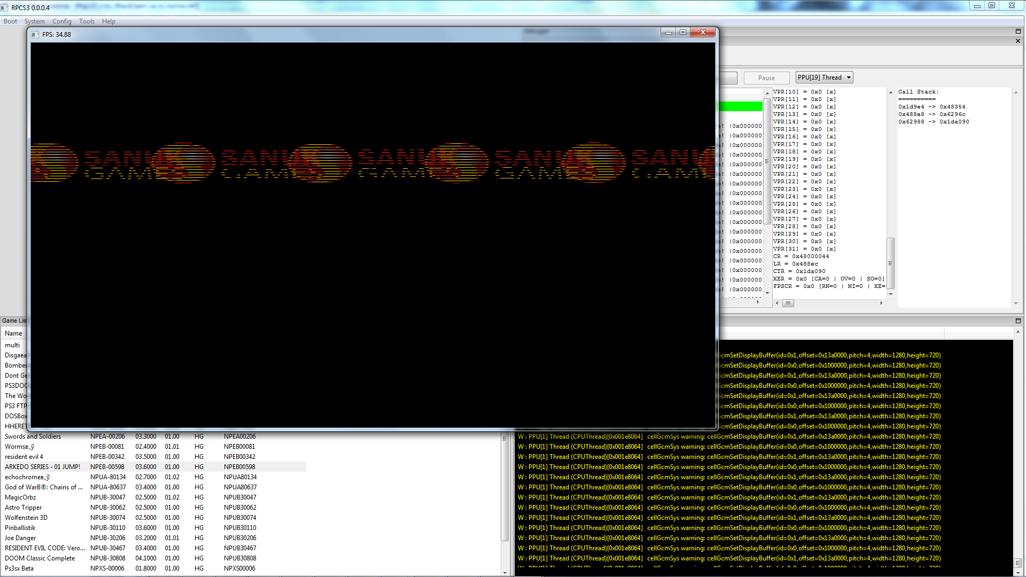Open the Tools menu
Image resolution: width=1026 pixels, height=577 pixels.
click(x=87, y=21)
